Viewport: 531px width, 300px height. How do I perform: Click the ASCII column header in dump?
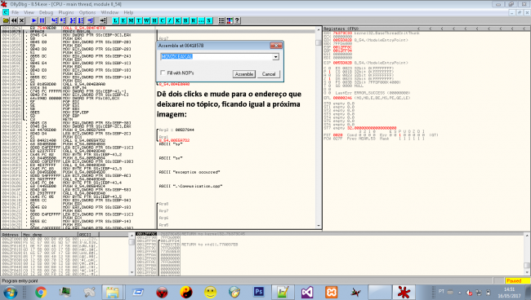[x=88, y=234]
